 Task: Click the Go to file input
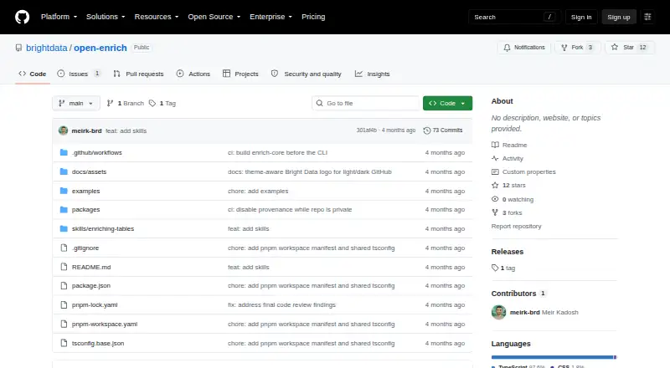coord(366,104)
